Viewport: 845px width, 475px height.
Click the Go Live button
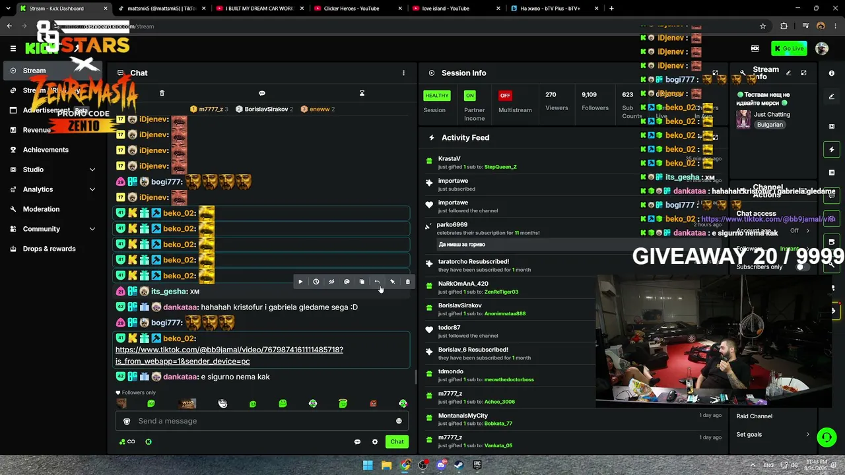[789, 48]
